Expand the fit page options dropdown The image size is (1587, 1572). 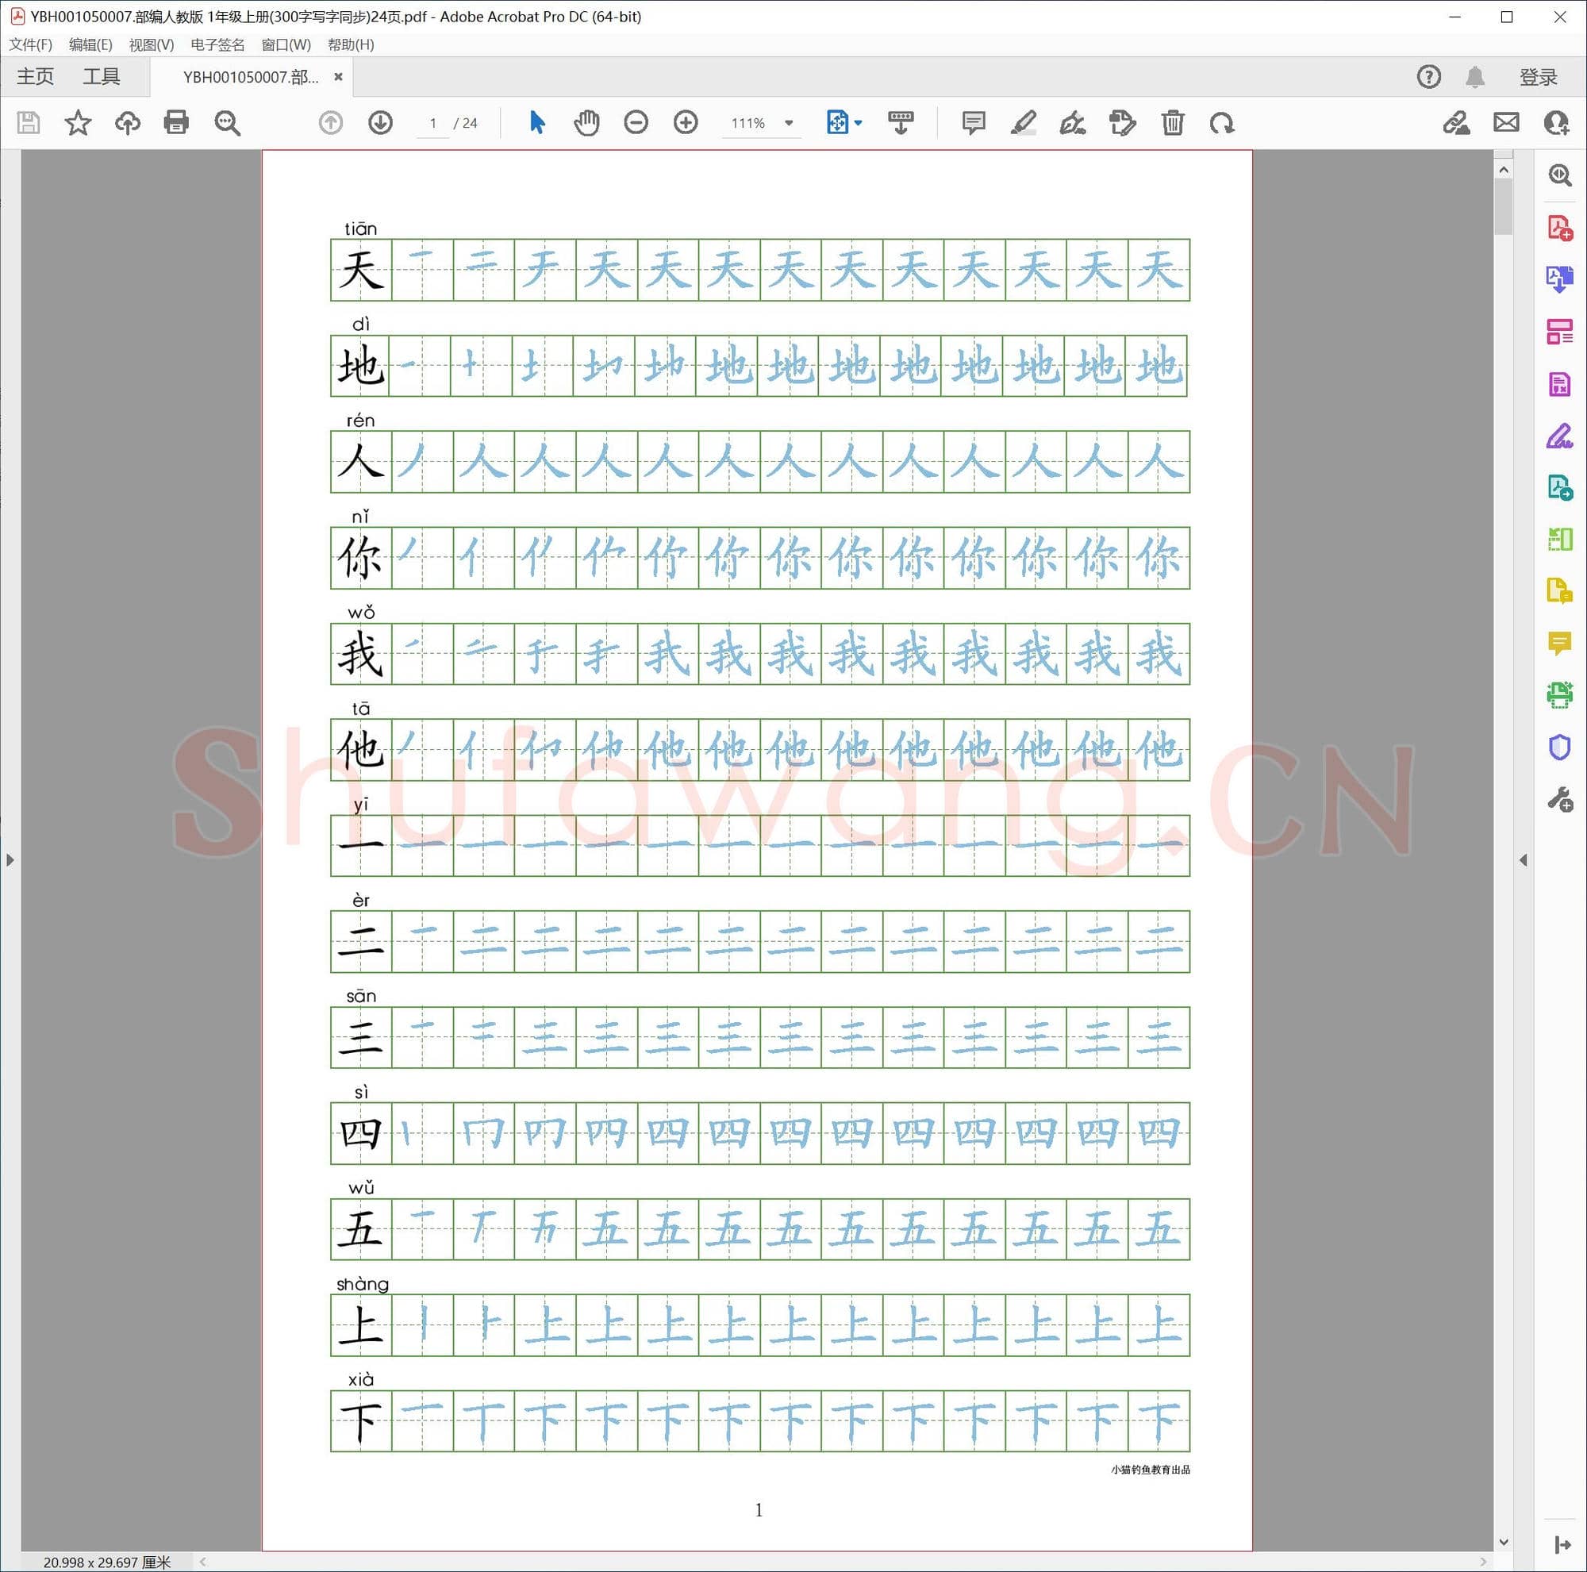point(859,123)
